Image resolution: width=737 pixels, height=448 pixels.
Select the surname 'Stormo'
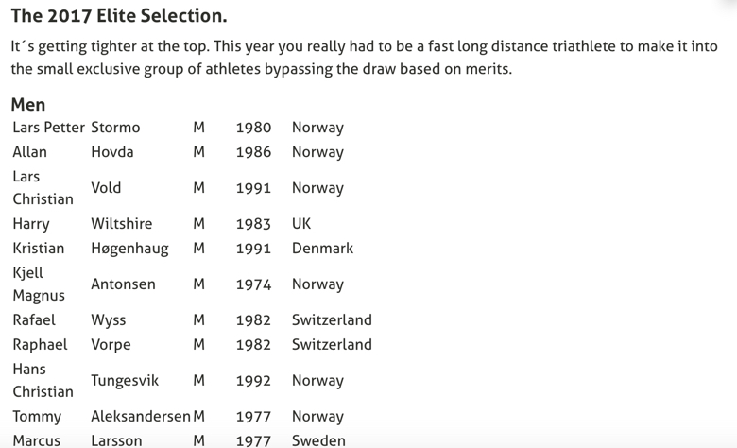115,128
